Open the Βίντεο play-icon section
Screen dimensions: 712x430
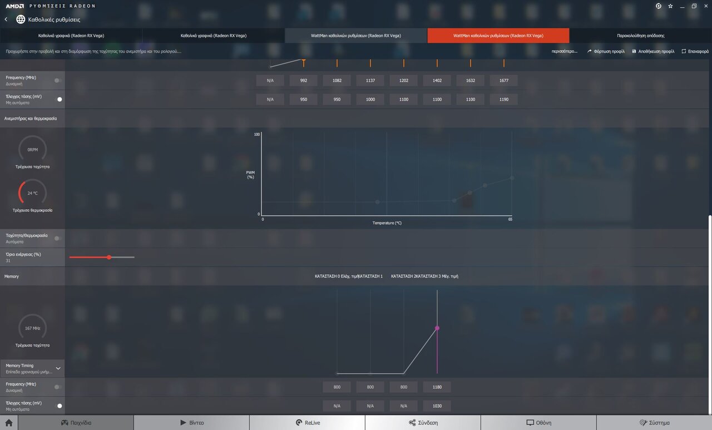point(192,423)
